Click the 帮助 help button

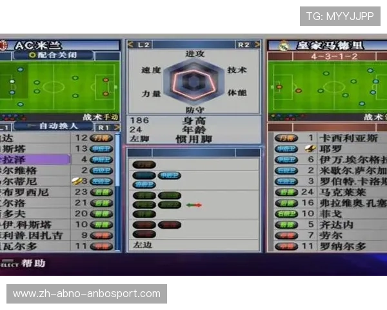point(32,263)
